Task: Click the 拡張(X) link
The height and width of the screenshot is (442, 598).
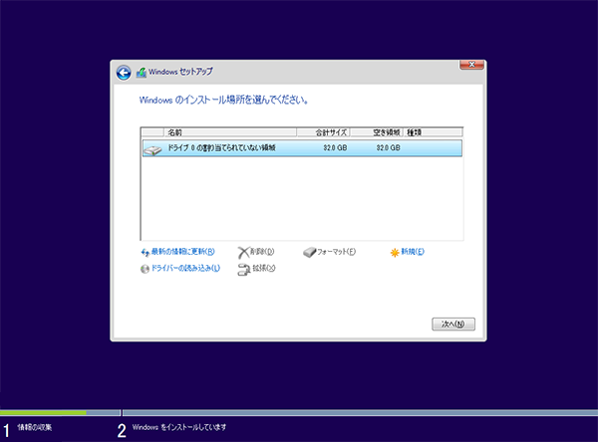Action: [263, 268]
